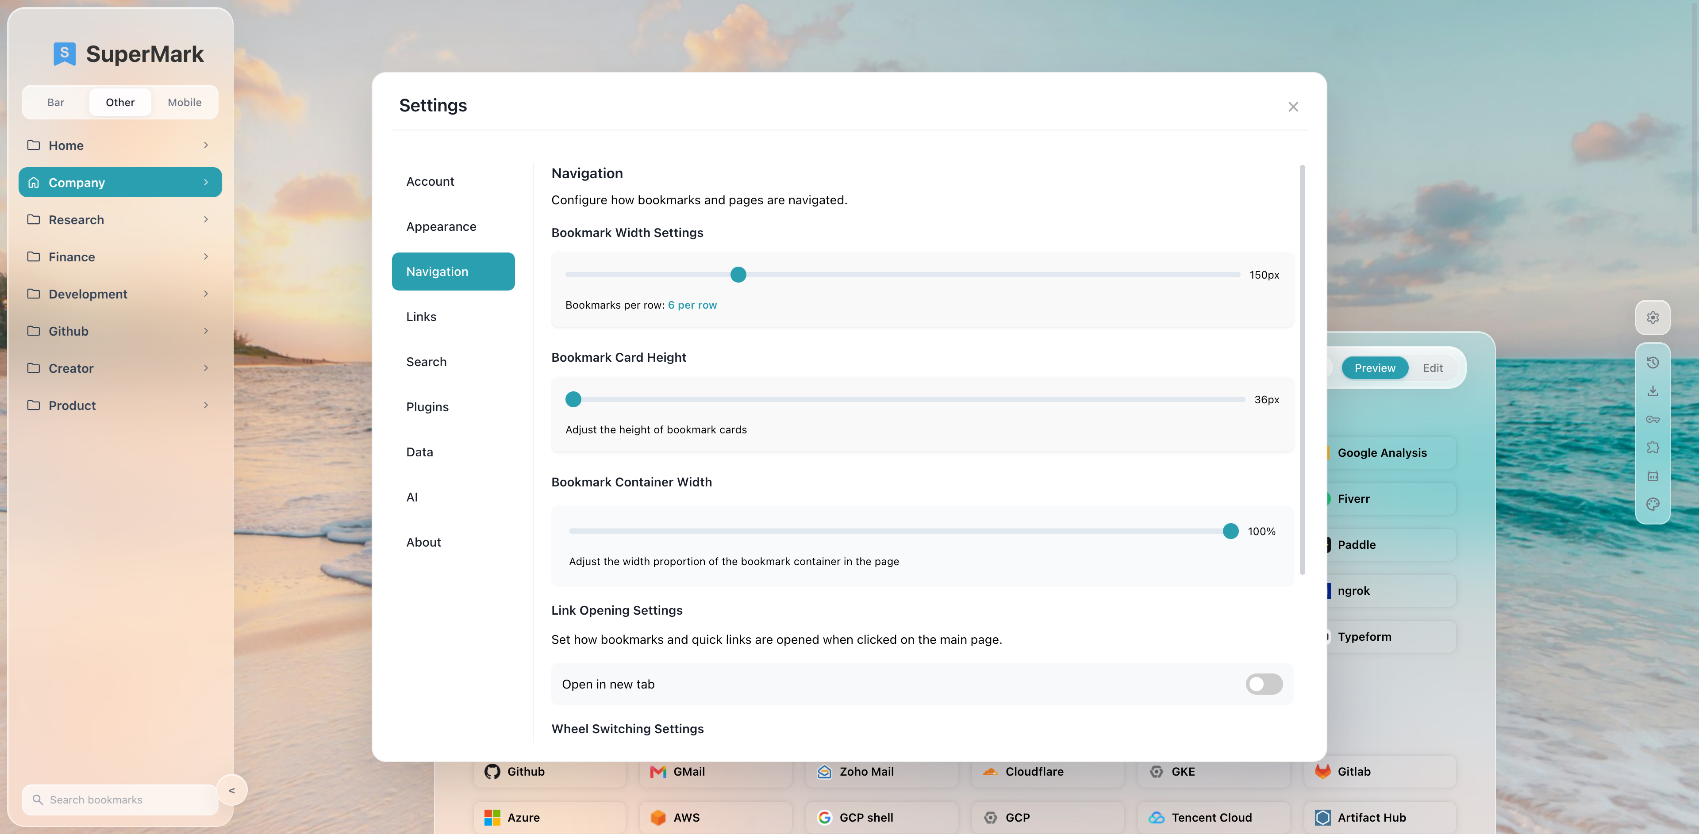Select the Research folder in sidebar

pyautogui.click(x=120, y=219)
